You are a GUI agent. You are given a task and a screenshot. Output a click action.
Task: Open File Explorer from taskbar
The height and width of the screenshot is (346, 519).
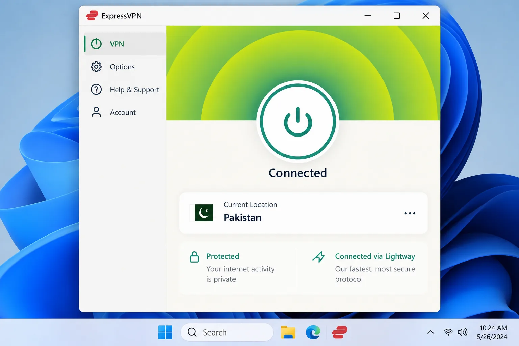288,332
